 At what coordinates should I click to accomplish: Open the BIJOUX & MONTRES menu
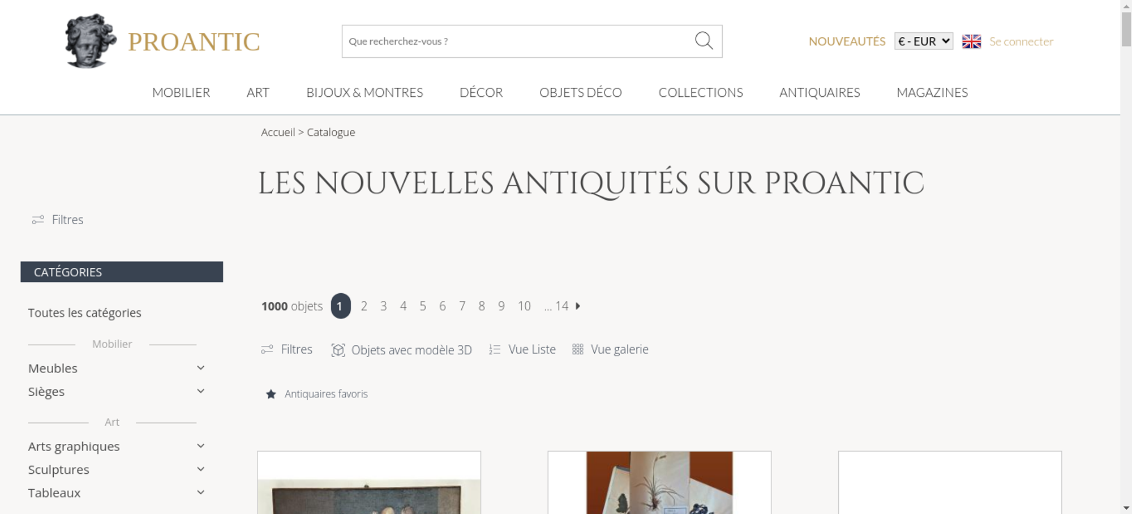(x=365, y=92)
